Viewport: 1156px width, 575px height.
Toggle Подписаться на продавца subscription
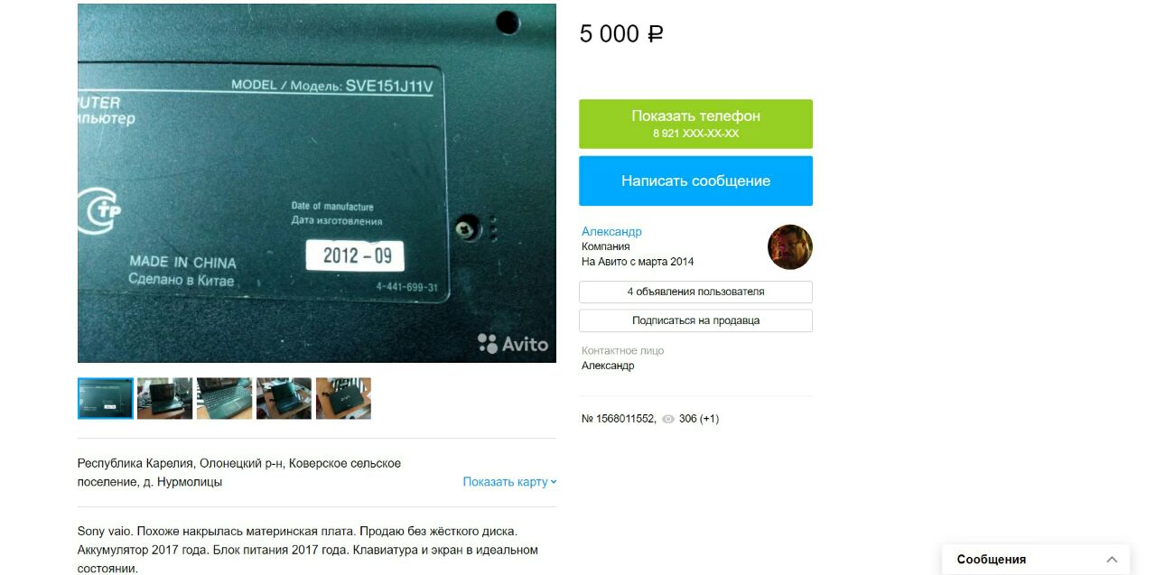[695, 320]
